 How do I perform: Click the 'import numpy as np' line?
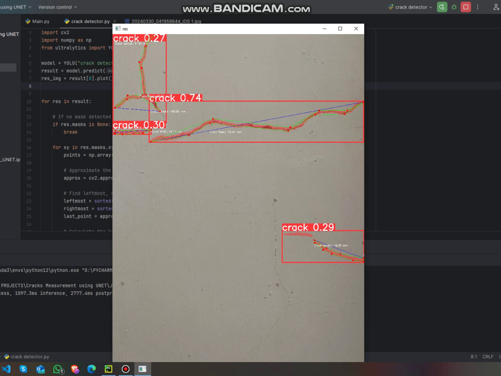tap(67, 40)
